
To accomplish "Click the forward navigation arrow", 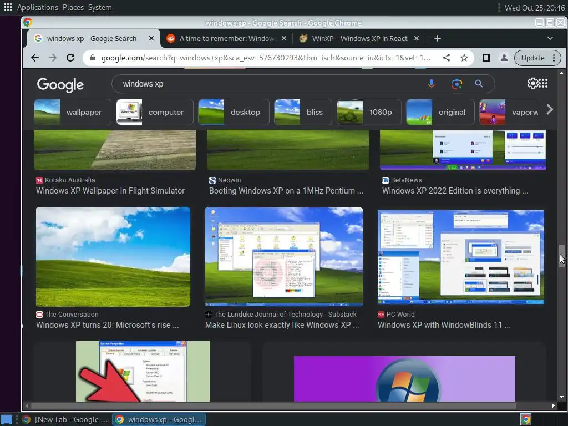I will tap(53, 58).
